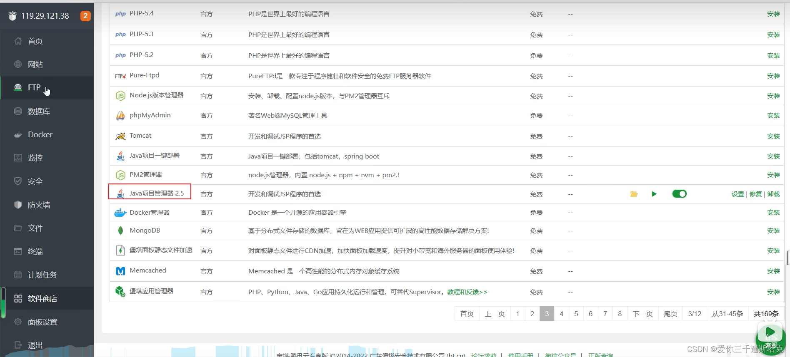Click the 终端 terminal icon in sidebar
Screen dimensions: 790x357
point(18,251)
